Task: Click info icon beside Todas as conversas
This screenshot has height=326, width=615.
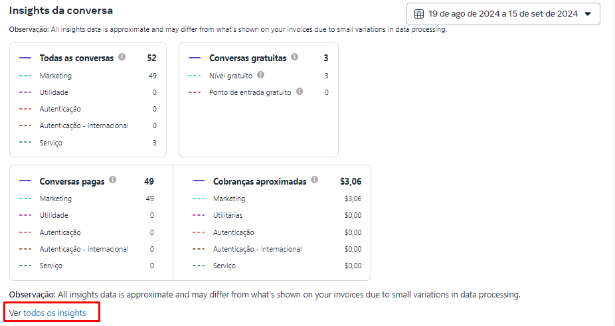Action: [x=122, y=58]
